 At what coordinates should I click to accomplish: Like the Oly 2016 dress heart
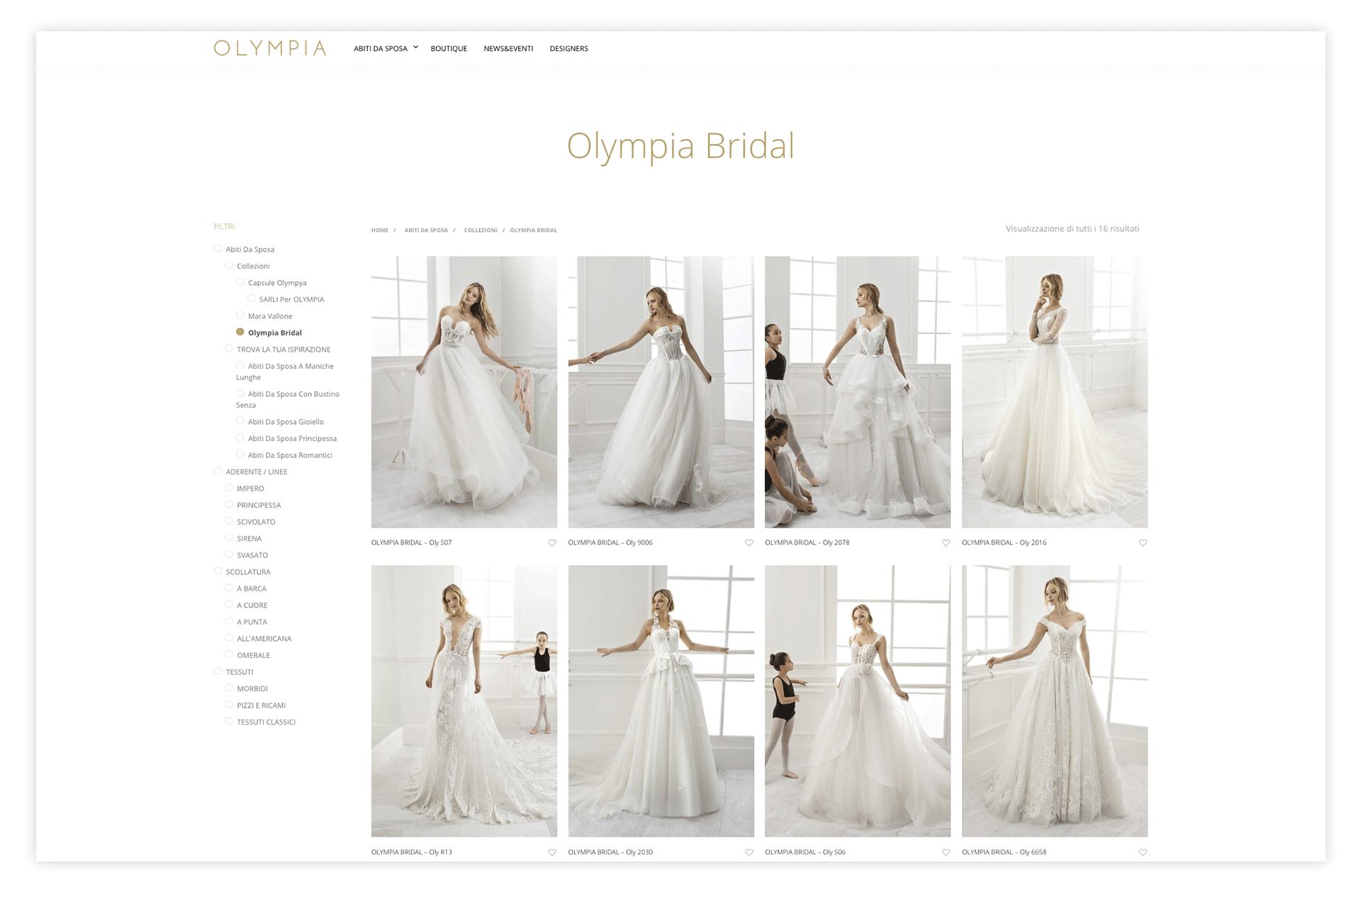coord(1142,543)
